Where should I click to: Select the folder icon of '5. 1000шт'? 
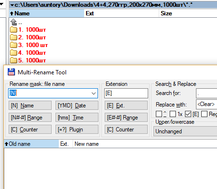tap(13, 60)
